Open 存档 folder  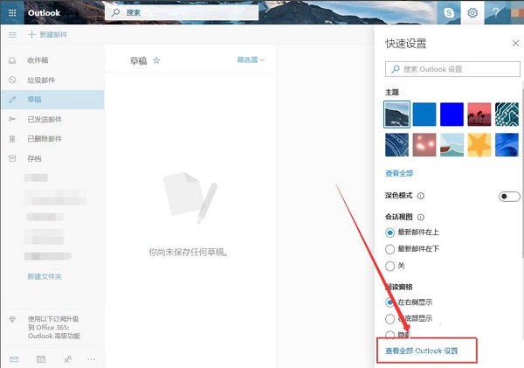click(x=34, y=158)
